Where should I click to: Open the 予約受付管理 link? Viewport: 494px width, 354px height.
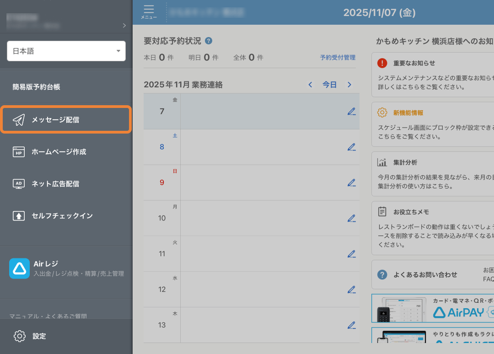[x=338, y=58]
